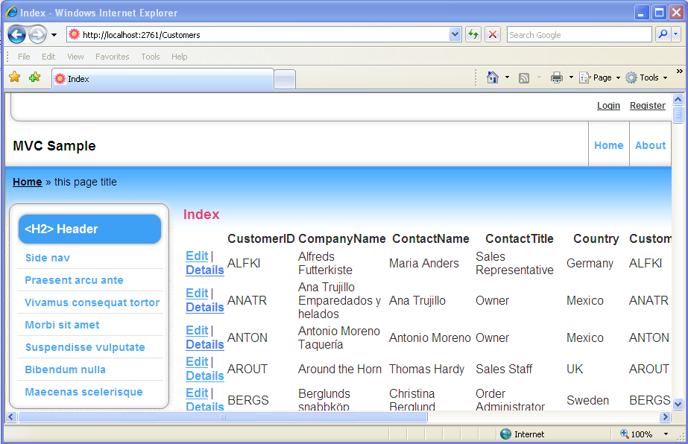The image size is (688, 444).
Task: Open the zoom level dropdown arrow
Action: coord(666,434)
